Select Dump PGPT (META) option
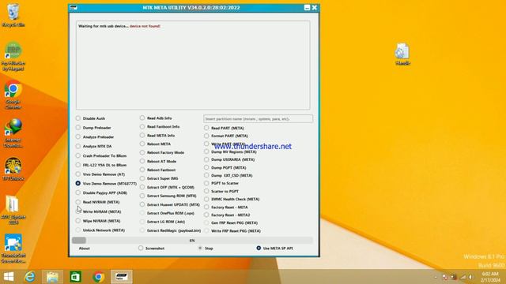Viewport: 506px width, 284px height. point(225,168)
